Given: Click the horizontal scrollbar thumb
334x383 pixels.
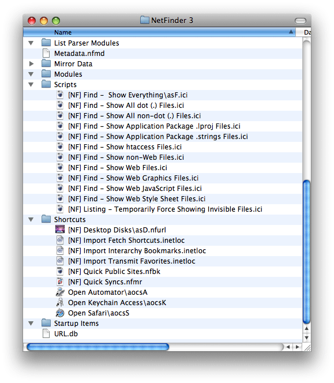Looking at the screenshot, I should point(97,347).
